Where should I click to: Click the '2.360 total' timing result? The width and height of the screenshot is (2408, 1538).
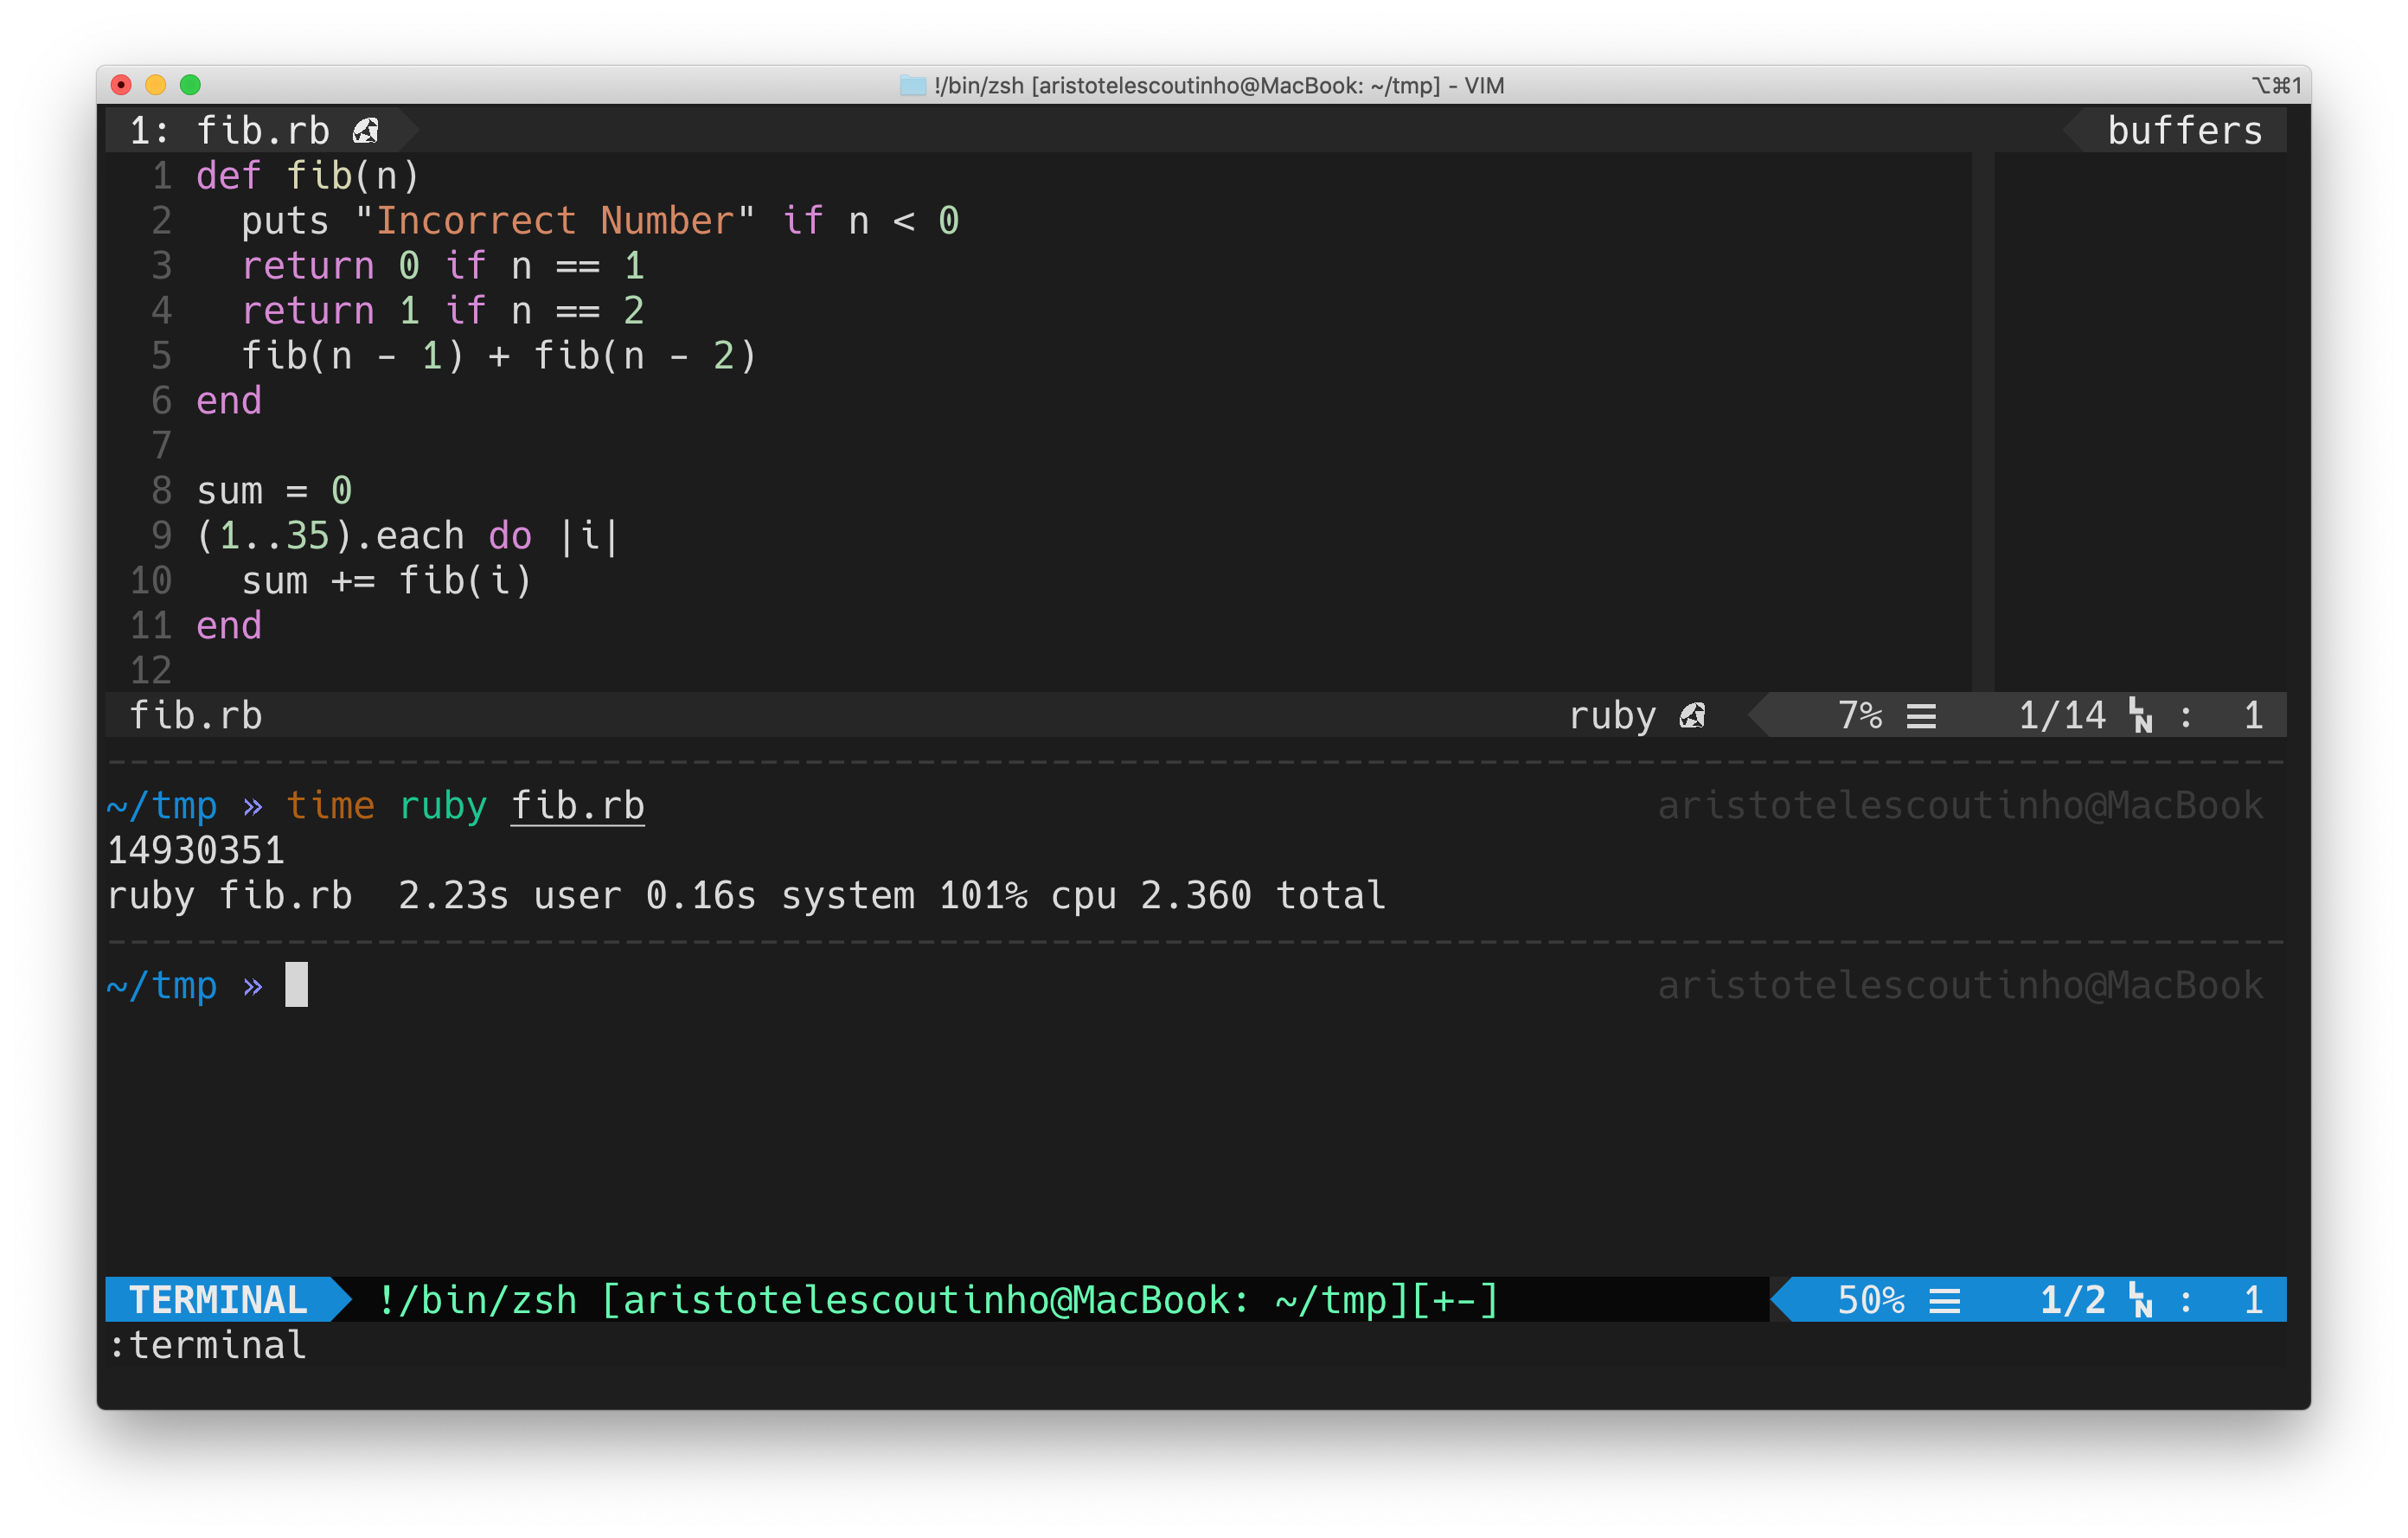[x=1264, y=896]
